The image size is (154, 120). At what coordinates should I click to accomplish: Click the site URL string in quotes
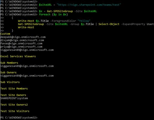point(89,5)
